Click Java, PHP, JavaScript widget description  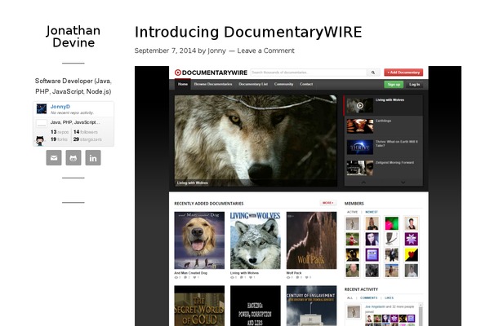point(75,122)
